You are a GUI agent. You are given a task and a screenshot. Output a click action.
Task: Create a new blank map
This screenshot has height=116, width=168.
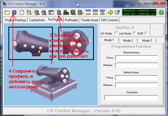(22, 12)
